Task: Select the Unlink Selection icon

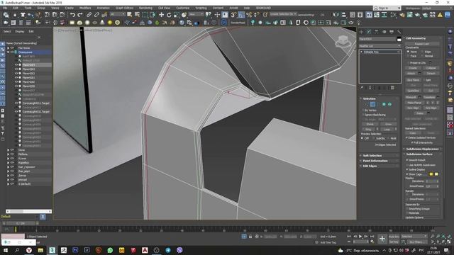Action: click(96, 14)
